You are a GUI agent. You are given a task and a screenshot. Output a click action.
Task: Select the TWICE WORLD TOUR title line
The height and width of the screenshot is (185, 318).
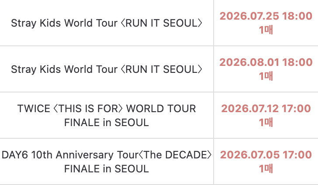pos(107,108)
